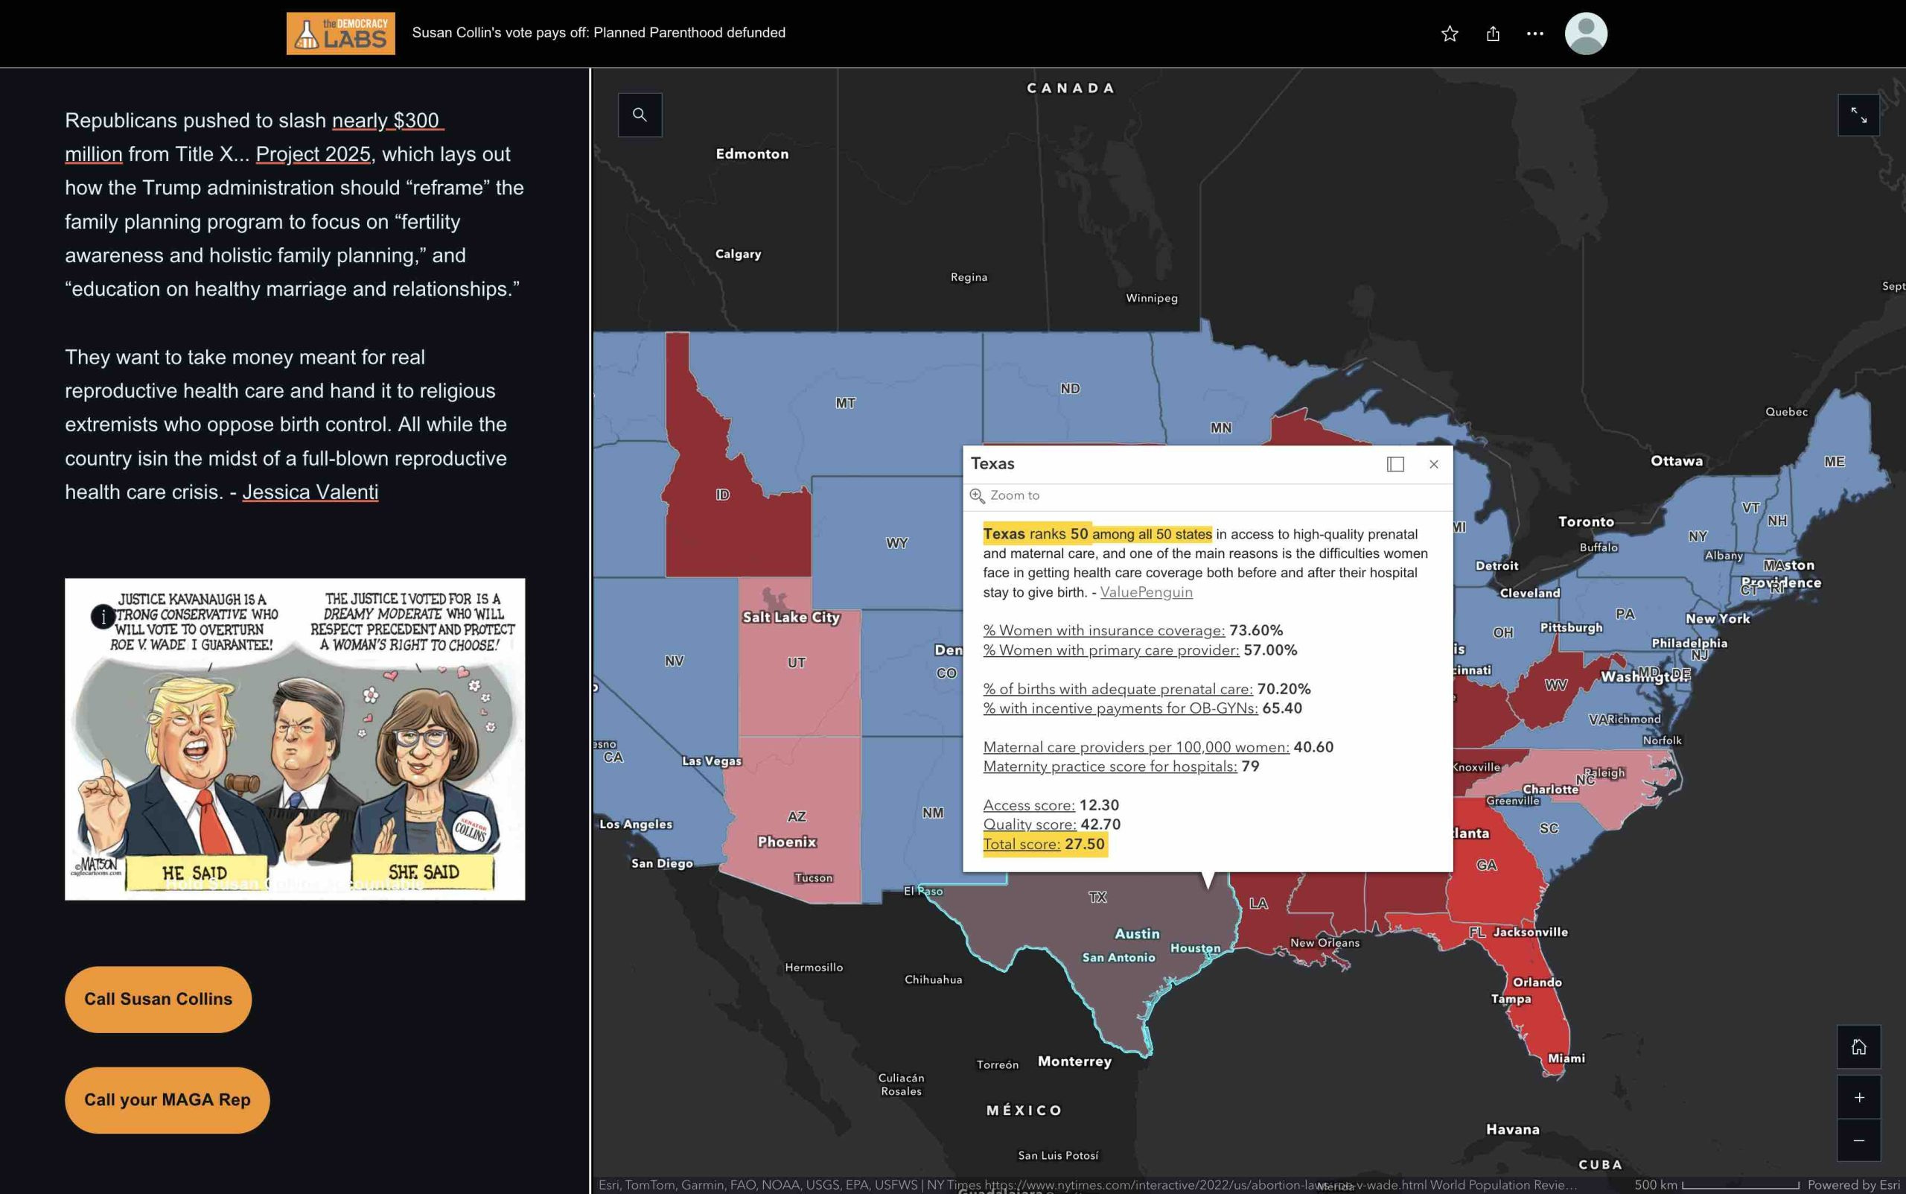
Task: Select Ohio (OH) on the map
Action: (1502, 632)
